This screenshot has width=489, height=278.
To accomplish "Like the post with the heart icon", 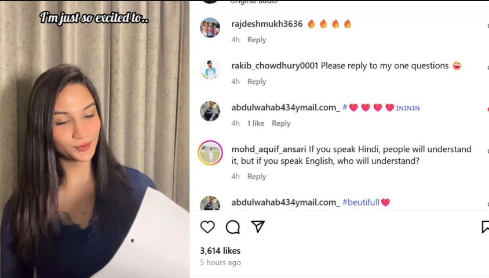I will click(207, 227).
